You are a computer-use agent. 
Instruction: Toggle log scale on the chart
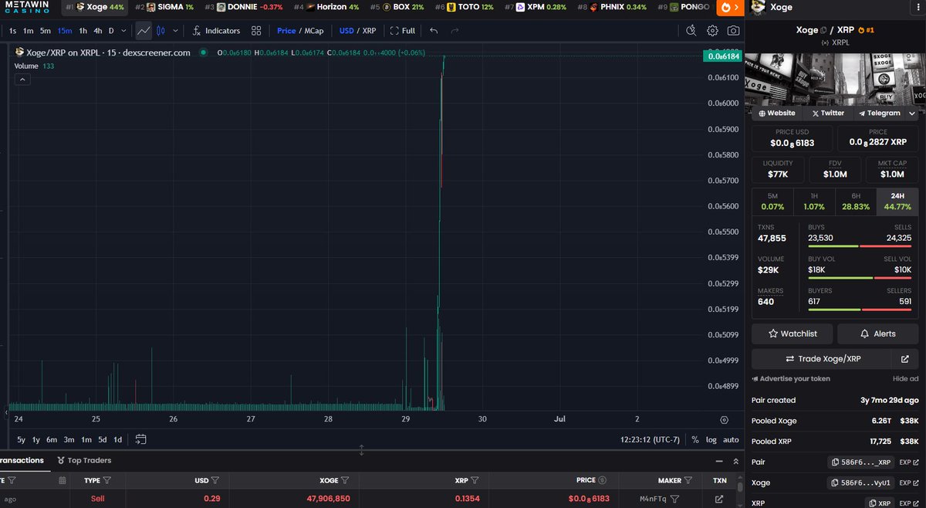[711, 439]
